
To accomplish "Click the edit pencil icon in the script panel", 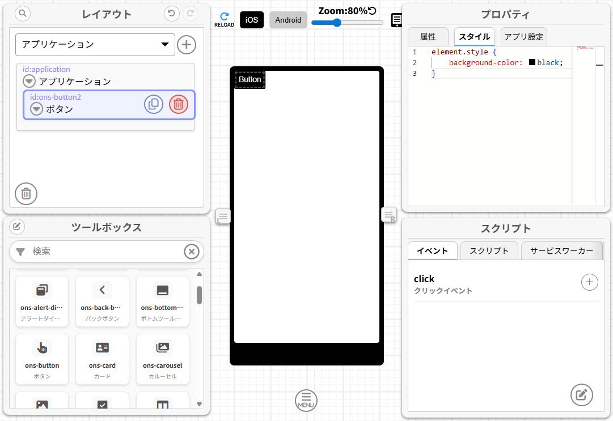I will pyautogui.click(x=581, y=395).
